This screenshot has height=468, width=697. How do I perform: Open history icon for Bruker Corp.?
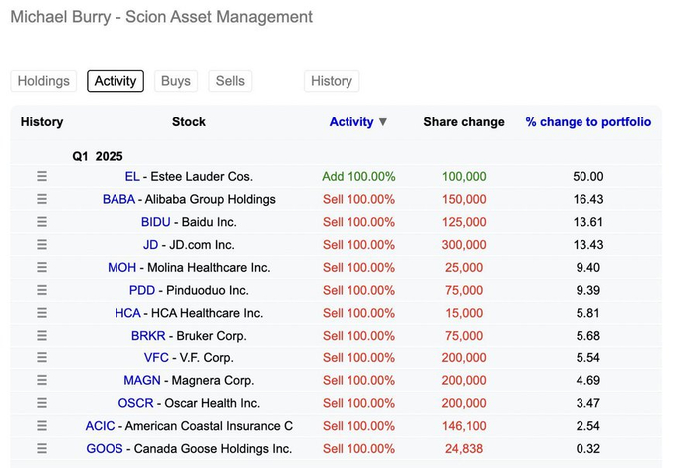pos(42,336)
